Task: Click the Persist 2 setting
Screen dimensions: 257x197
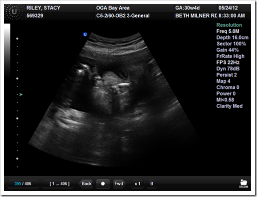Action: pos(227,75)
